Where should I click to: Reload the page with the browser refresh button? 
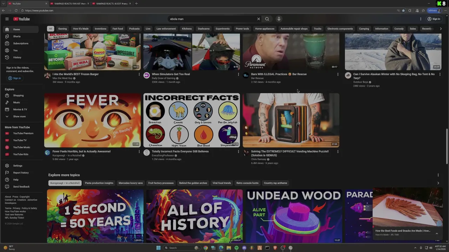pos(16,10)
